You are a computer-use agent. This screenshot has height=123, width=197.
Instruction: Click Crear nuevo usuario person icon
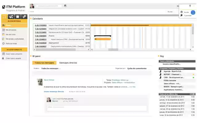3,58
